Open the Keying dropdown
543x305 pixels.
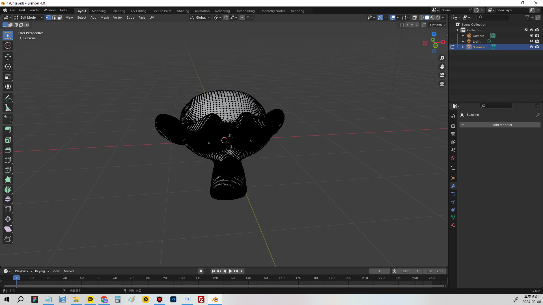click(42, 271)
